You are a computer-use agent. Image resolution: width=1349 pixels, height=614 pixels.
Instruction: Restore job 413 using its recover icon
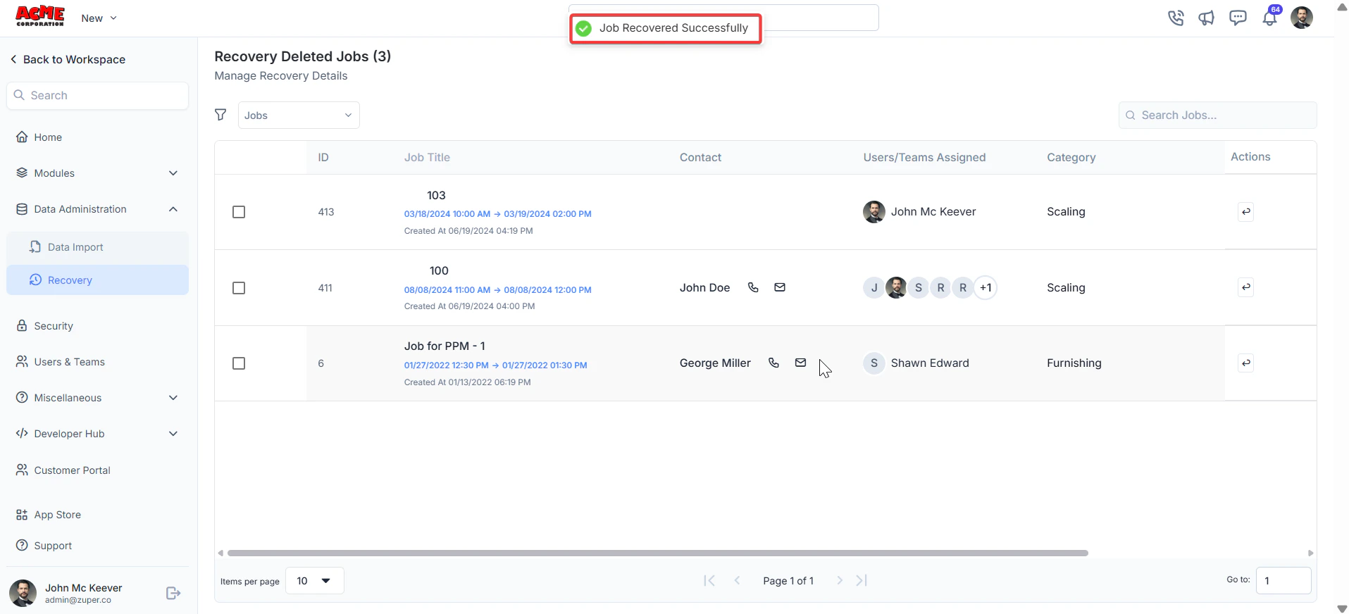1246,212
